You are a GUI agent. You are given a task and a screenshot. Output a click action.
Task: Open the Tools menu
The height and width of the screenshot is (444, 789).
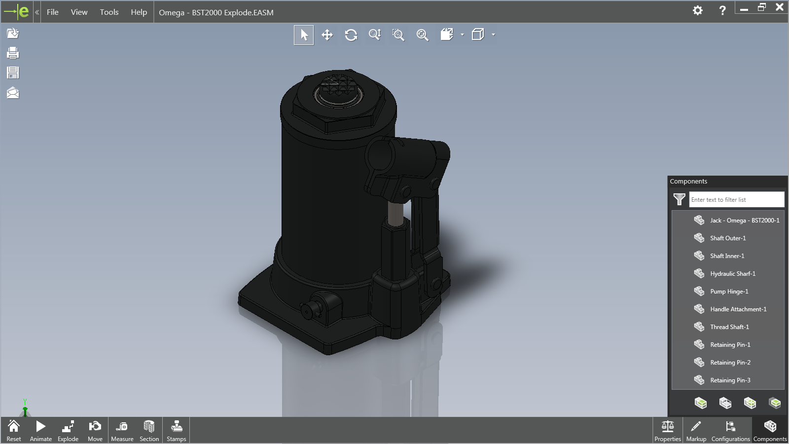pos(109,12)
